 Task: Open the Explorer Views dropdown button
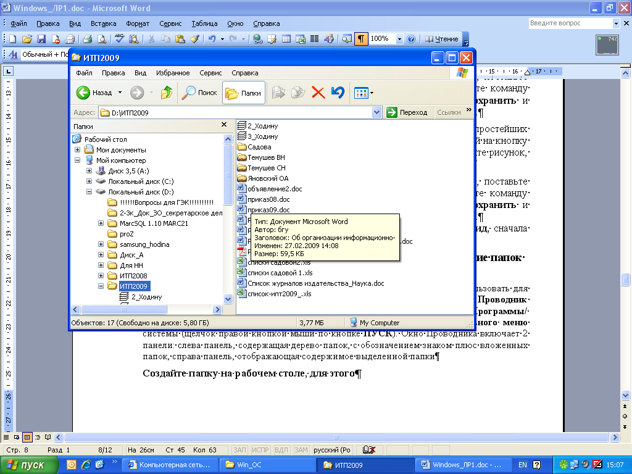tap(364, 93)
